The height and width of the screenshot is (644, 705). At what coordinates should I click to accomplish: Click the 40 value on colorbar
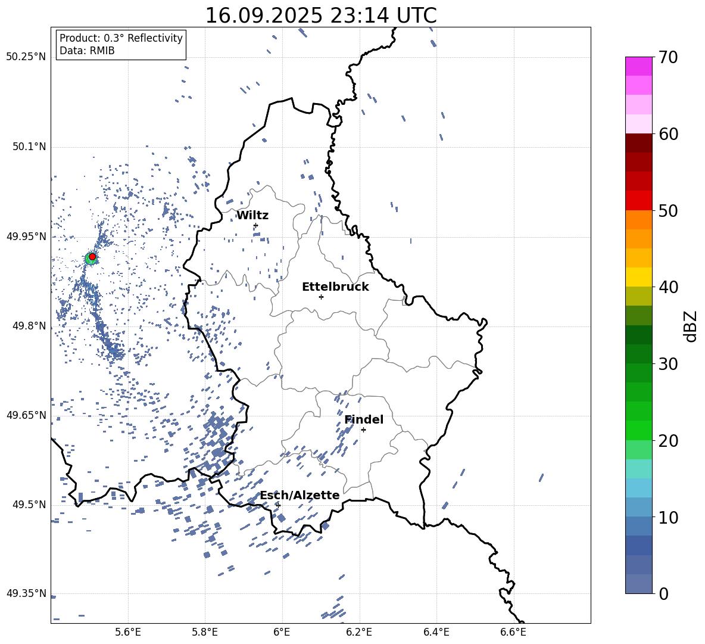point(668,287)
